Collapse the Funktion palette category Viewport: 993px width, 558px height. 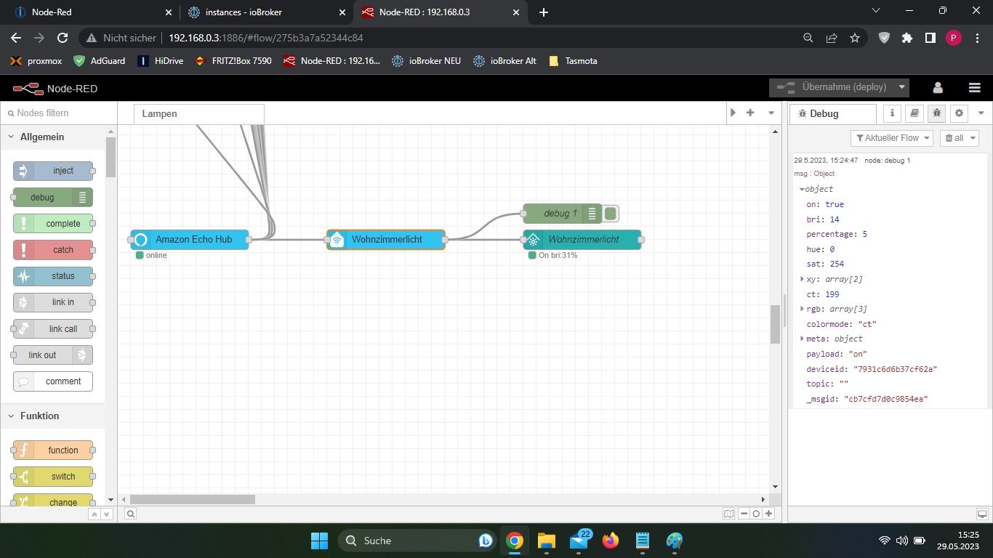tap(52, 416)
